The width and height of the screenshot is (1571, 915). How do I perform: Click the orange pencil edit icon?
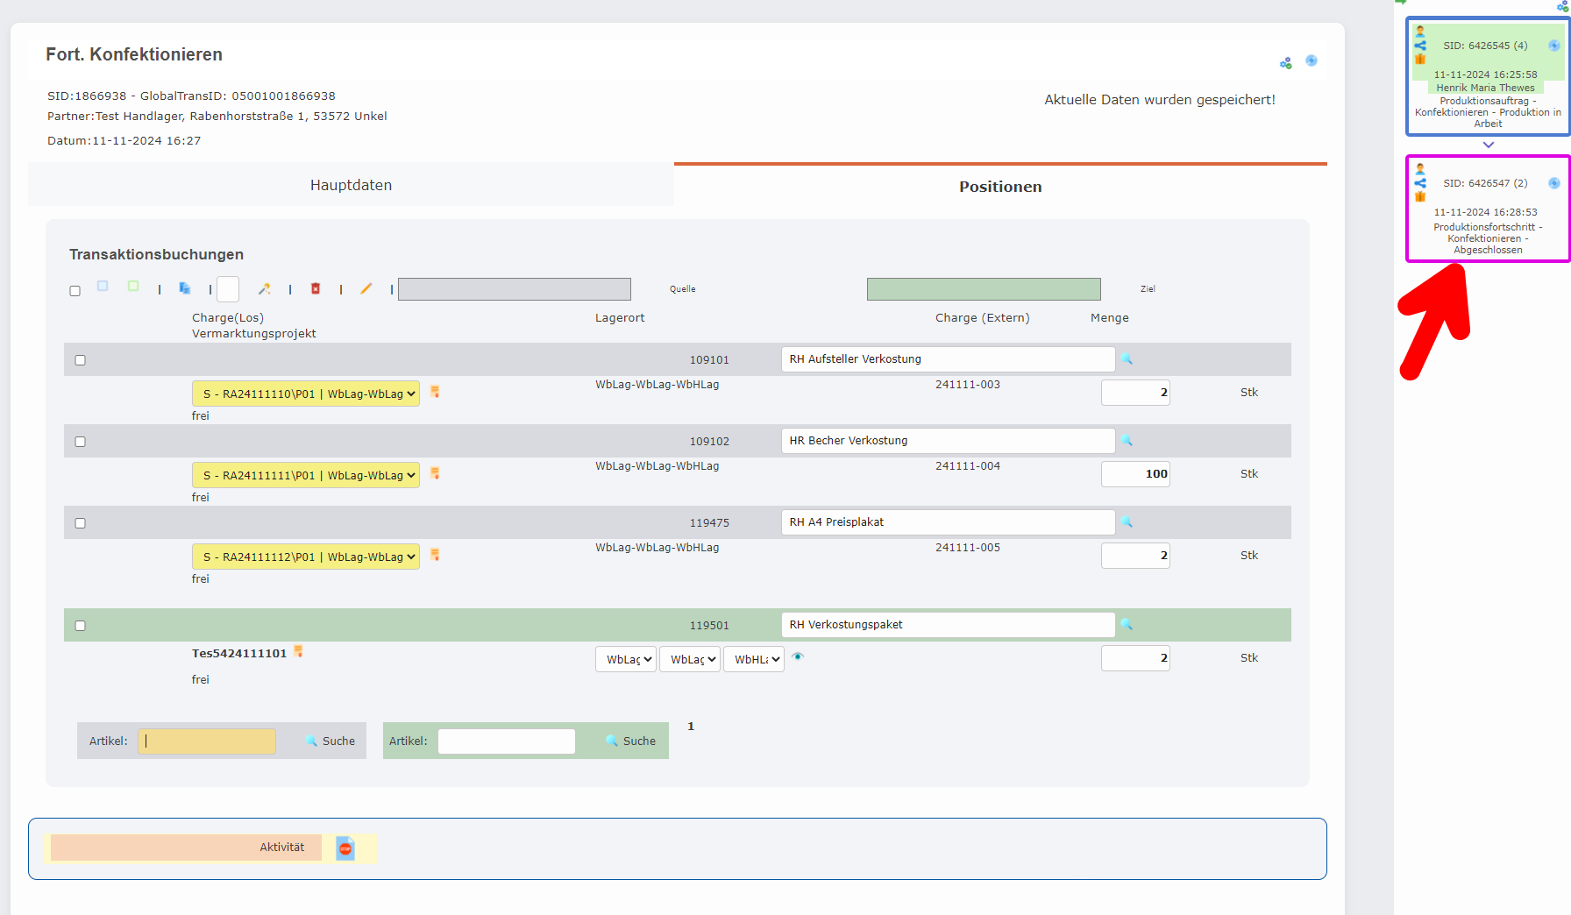click(x=366, y=288)
